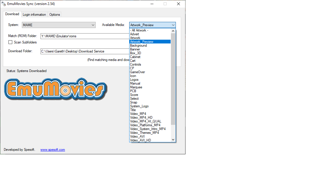Select Score in the media list
The height and width of the screenshot is (189, 336).
pyautogui.click(x=150, y=95)
